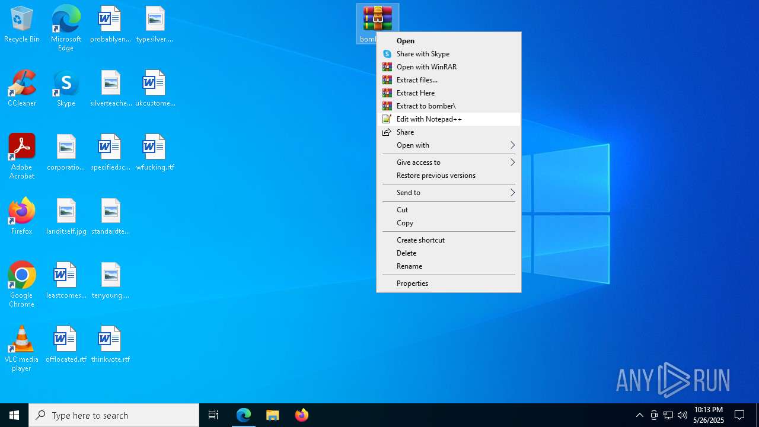This screenshot has height=427, width=759.
Task: Open the Recycle Bin desktop icon
Action: coord(22,25)
